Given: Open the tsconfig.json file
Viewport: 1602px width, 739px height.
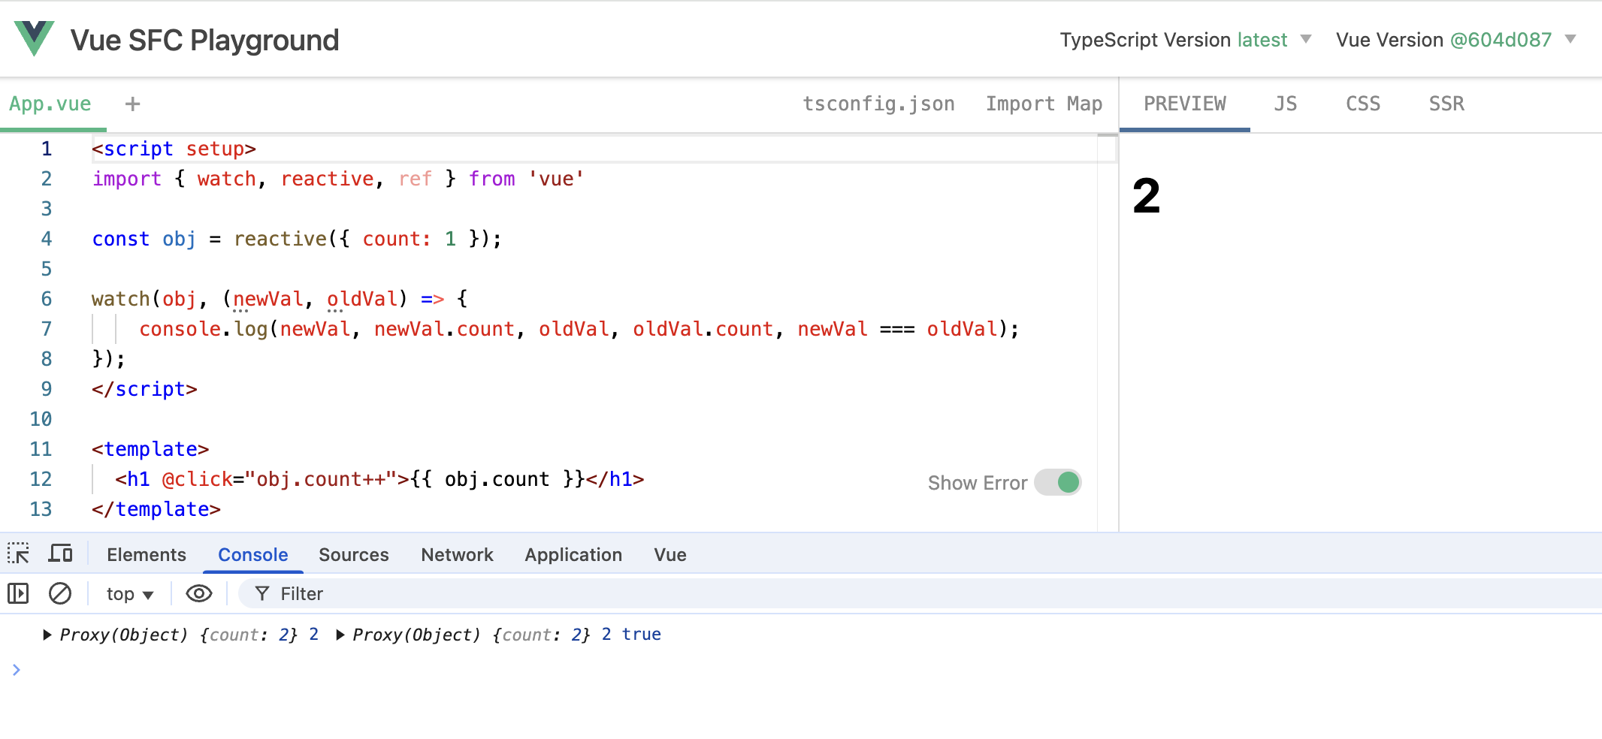Looking at the screenshot, I should point(878,104).
